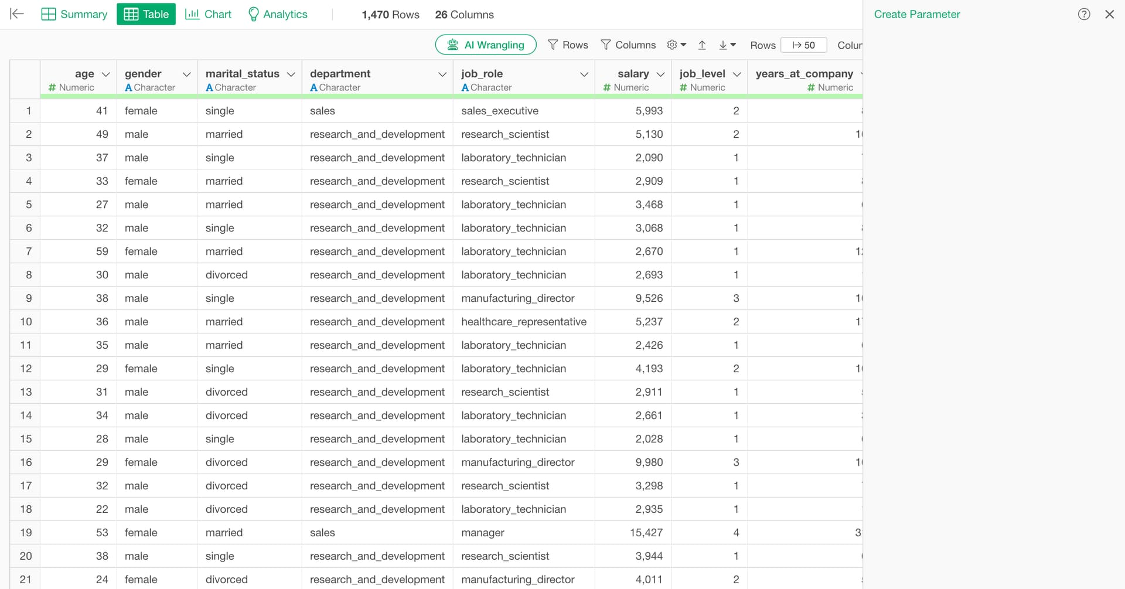Collapse the left panel with the arrow icon
The width and height of the screenshot is (1125, 589).
(17, 14)
